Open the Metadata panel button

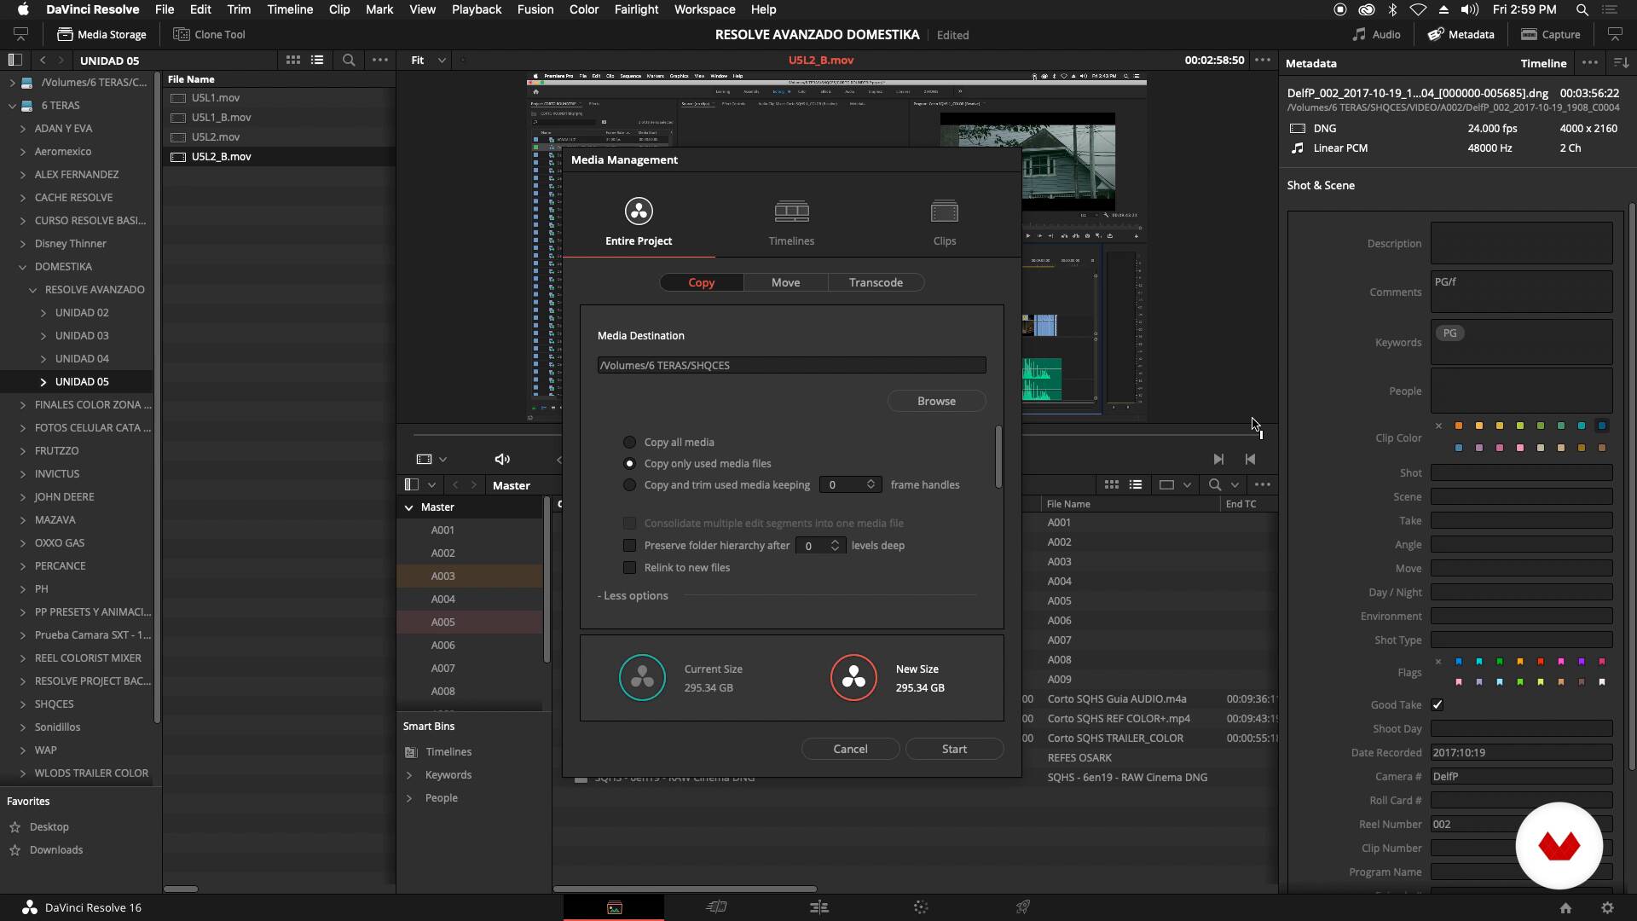[x=1461, y=34]
